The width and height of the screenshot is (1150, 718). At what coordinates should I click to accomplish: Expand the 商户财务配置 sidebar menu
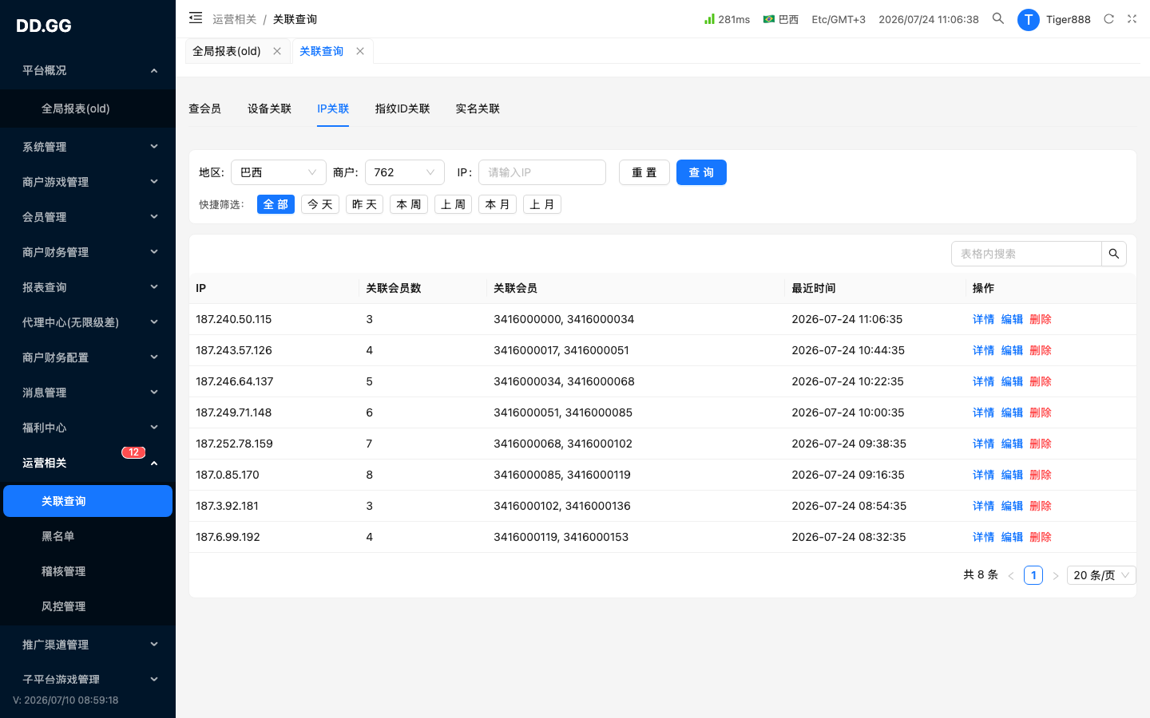[x=88, y=357]
